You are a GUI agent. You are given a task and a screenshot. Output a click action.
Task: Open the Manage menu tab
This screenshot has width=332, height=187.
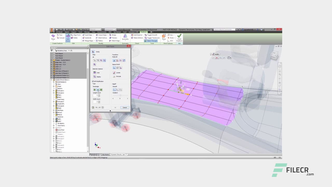click(87, 32)
